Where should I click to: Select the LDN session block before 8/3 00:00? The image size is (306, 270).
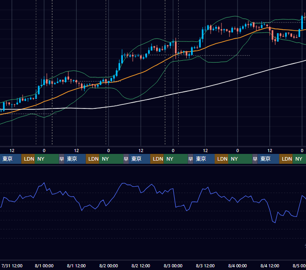[x=157, y=159]
